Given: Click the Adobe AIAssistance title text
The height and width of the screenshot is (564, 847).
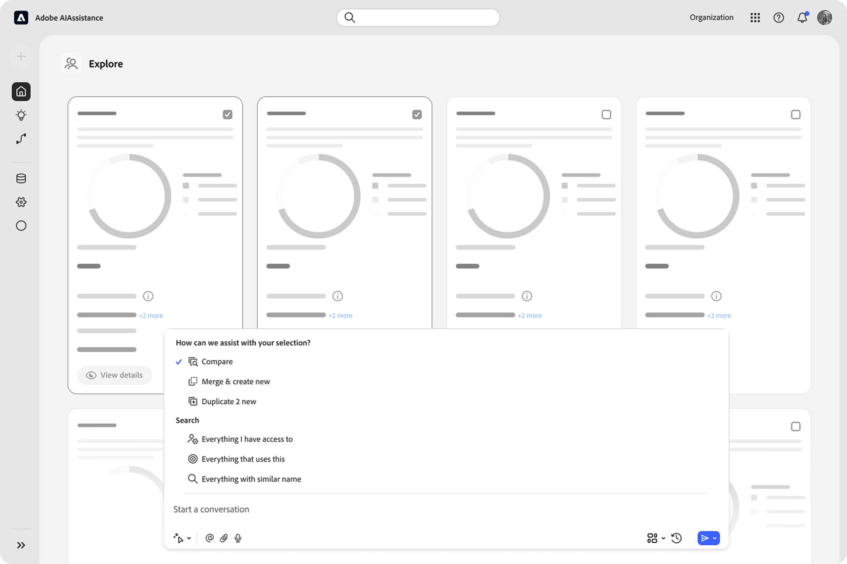Looking at the screenshot, I should coord(69,18).
